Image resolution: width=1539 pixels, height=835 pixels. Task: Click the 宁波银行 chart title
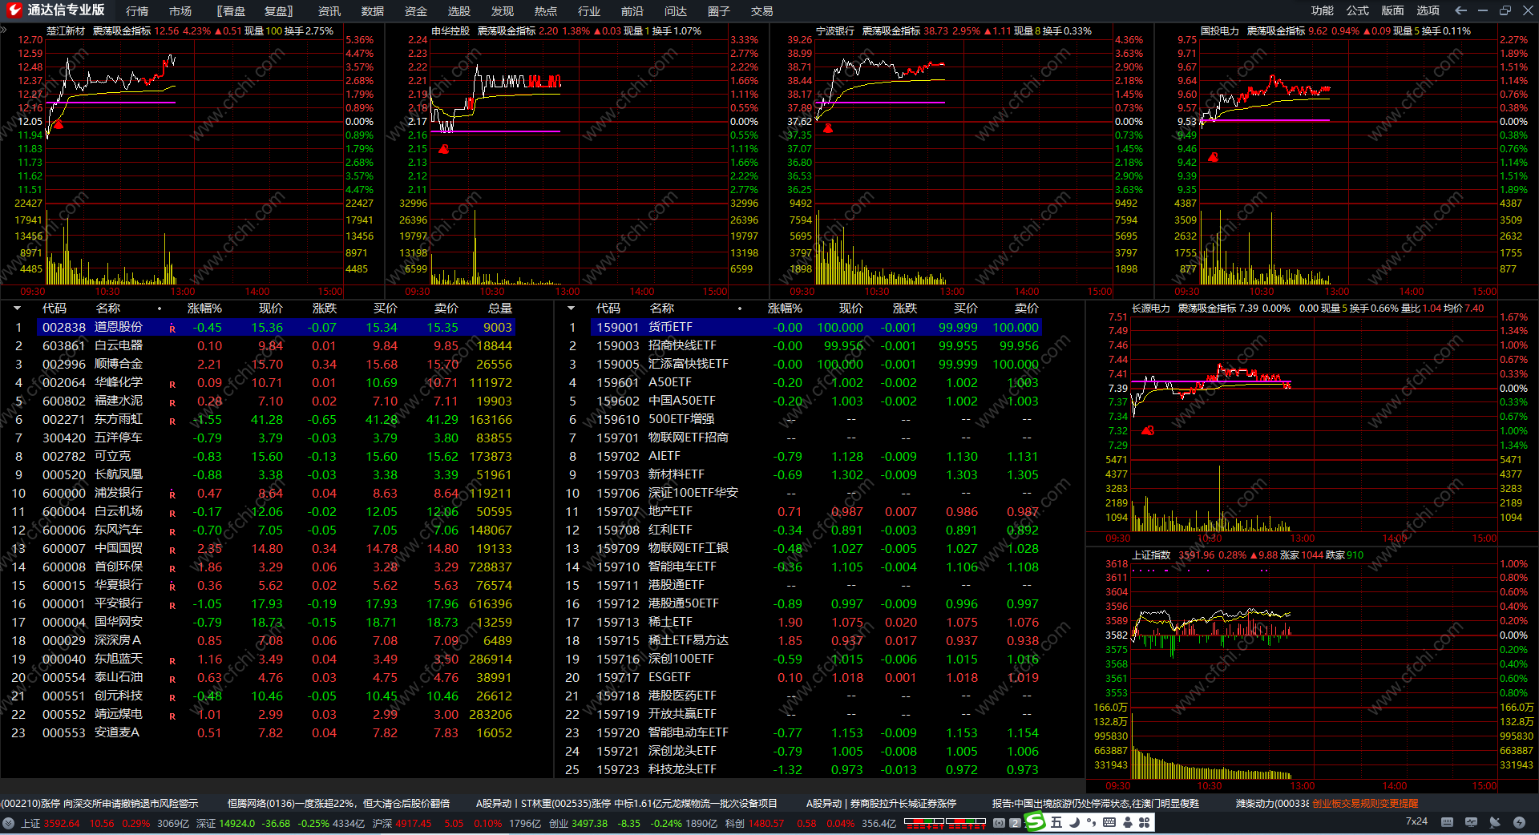click(835, 31)
